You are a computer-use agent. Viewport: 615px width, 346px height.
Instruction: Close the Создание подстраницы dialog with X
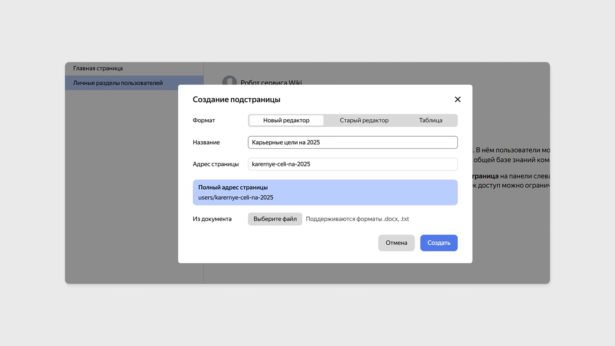[x=457, y=99]
